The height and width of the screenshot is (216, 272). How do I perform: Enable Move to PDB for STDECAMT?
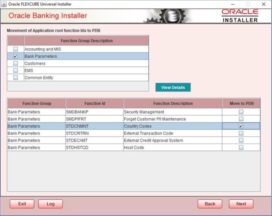point(241,140)
